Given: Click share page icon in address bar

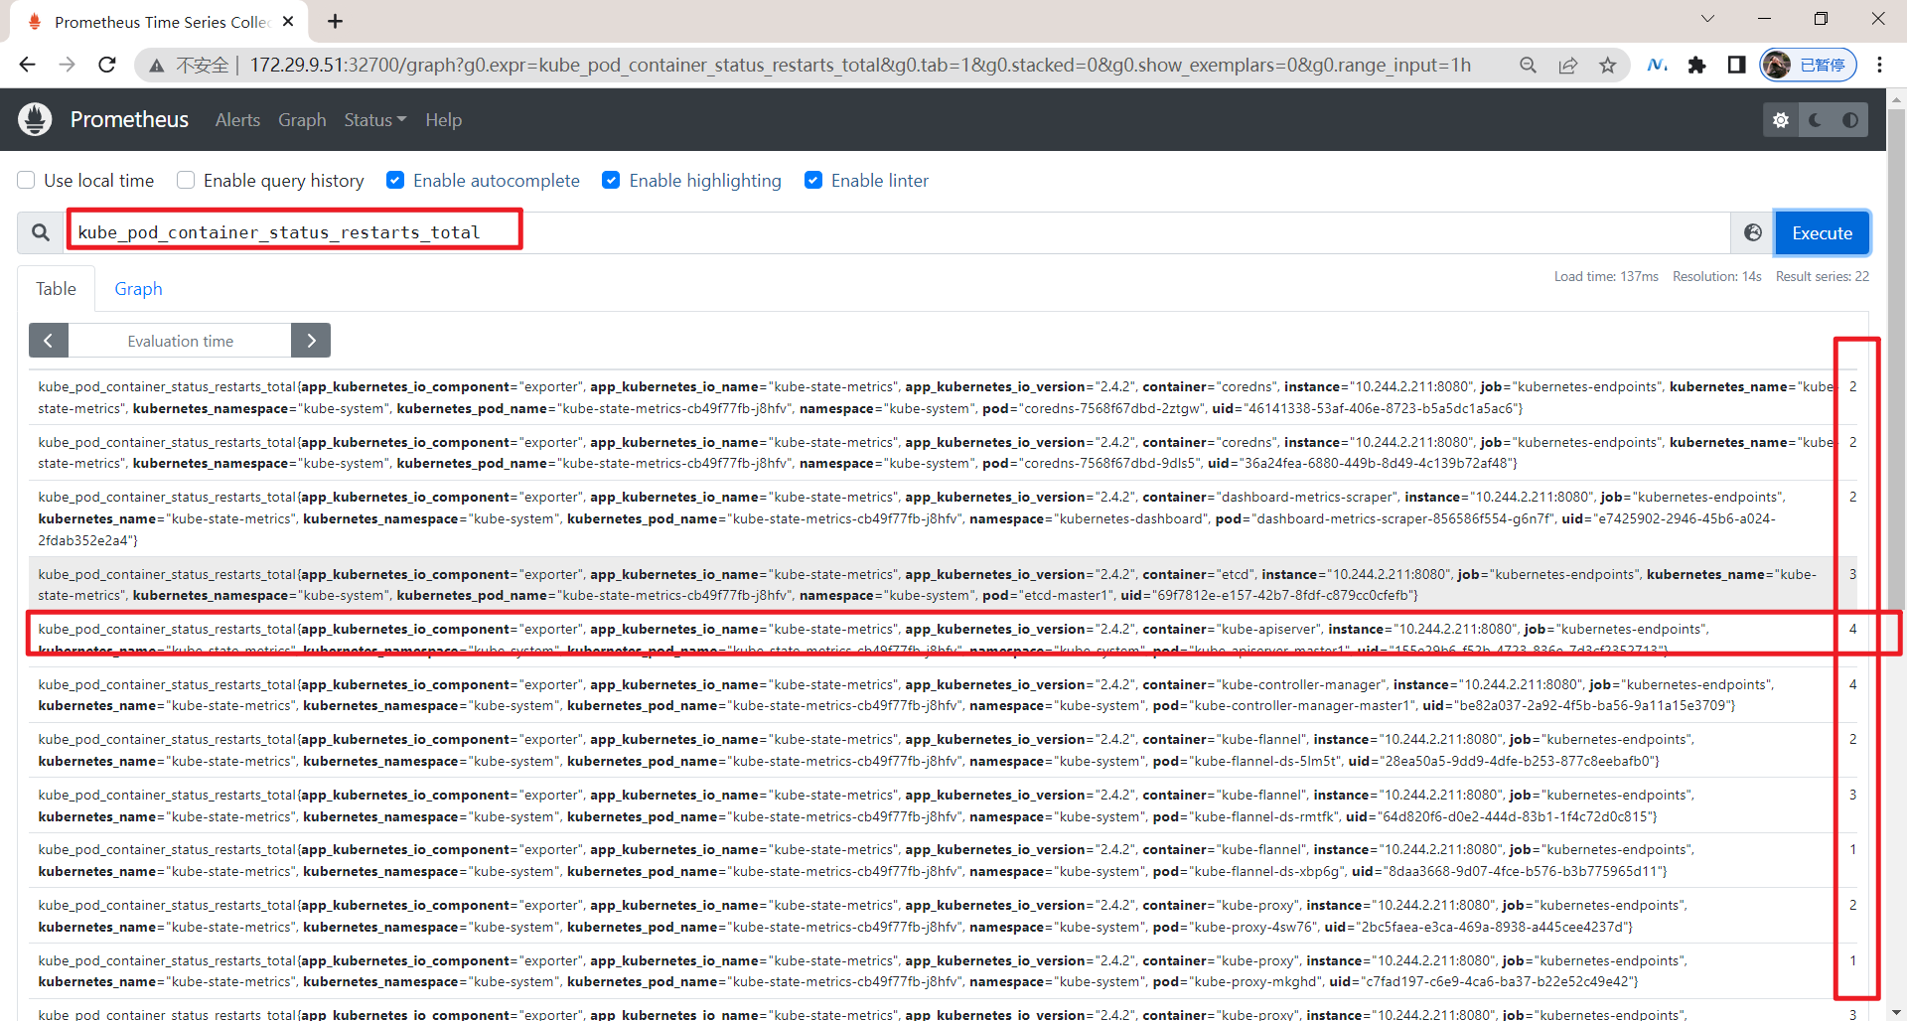Looking at the screenshot, I should (x=1568, y=66).
